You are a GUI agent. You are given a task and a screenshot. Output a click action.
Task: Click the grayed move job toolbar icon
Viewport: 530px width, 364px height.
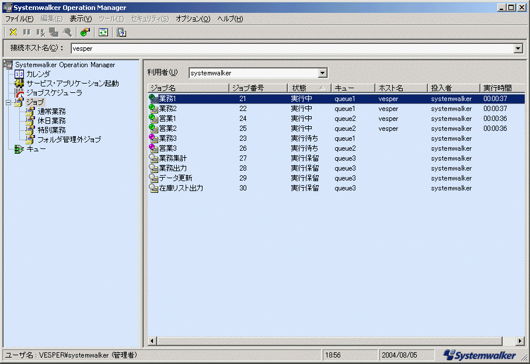(54, 32)
